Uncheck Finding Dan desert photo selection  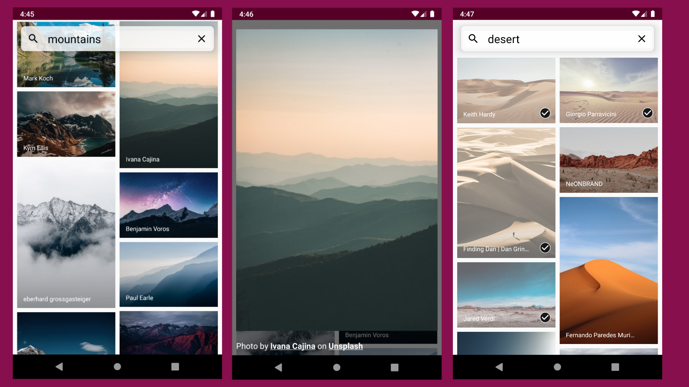pyautogui.click(x=545, y=248)
